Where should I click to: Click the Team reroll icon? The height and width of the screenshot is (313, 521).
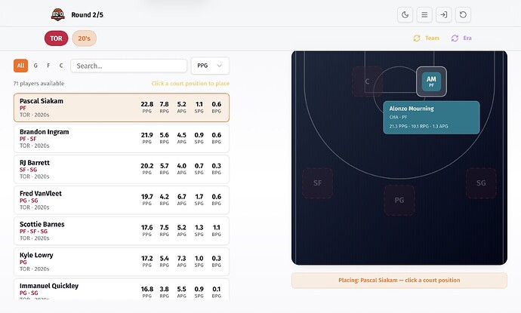coord(417,38)
